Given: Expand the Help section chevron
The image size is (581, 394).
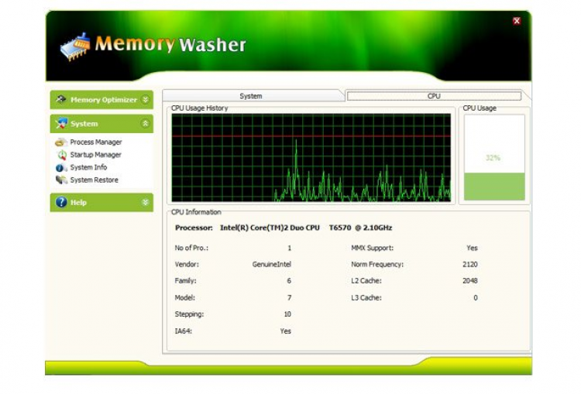Looking at the screenshot, I should [x=146, y=202].
